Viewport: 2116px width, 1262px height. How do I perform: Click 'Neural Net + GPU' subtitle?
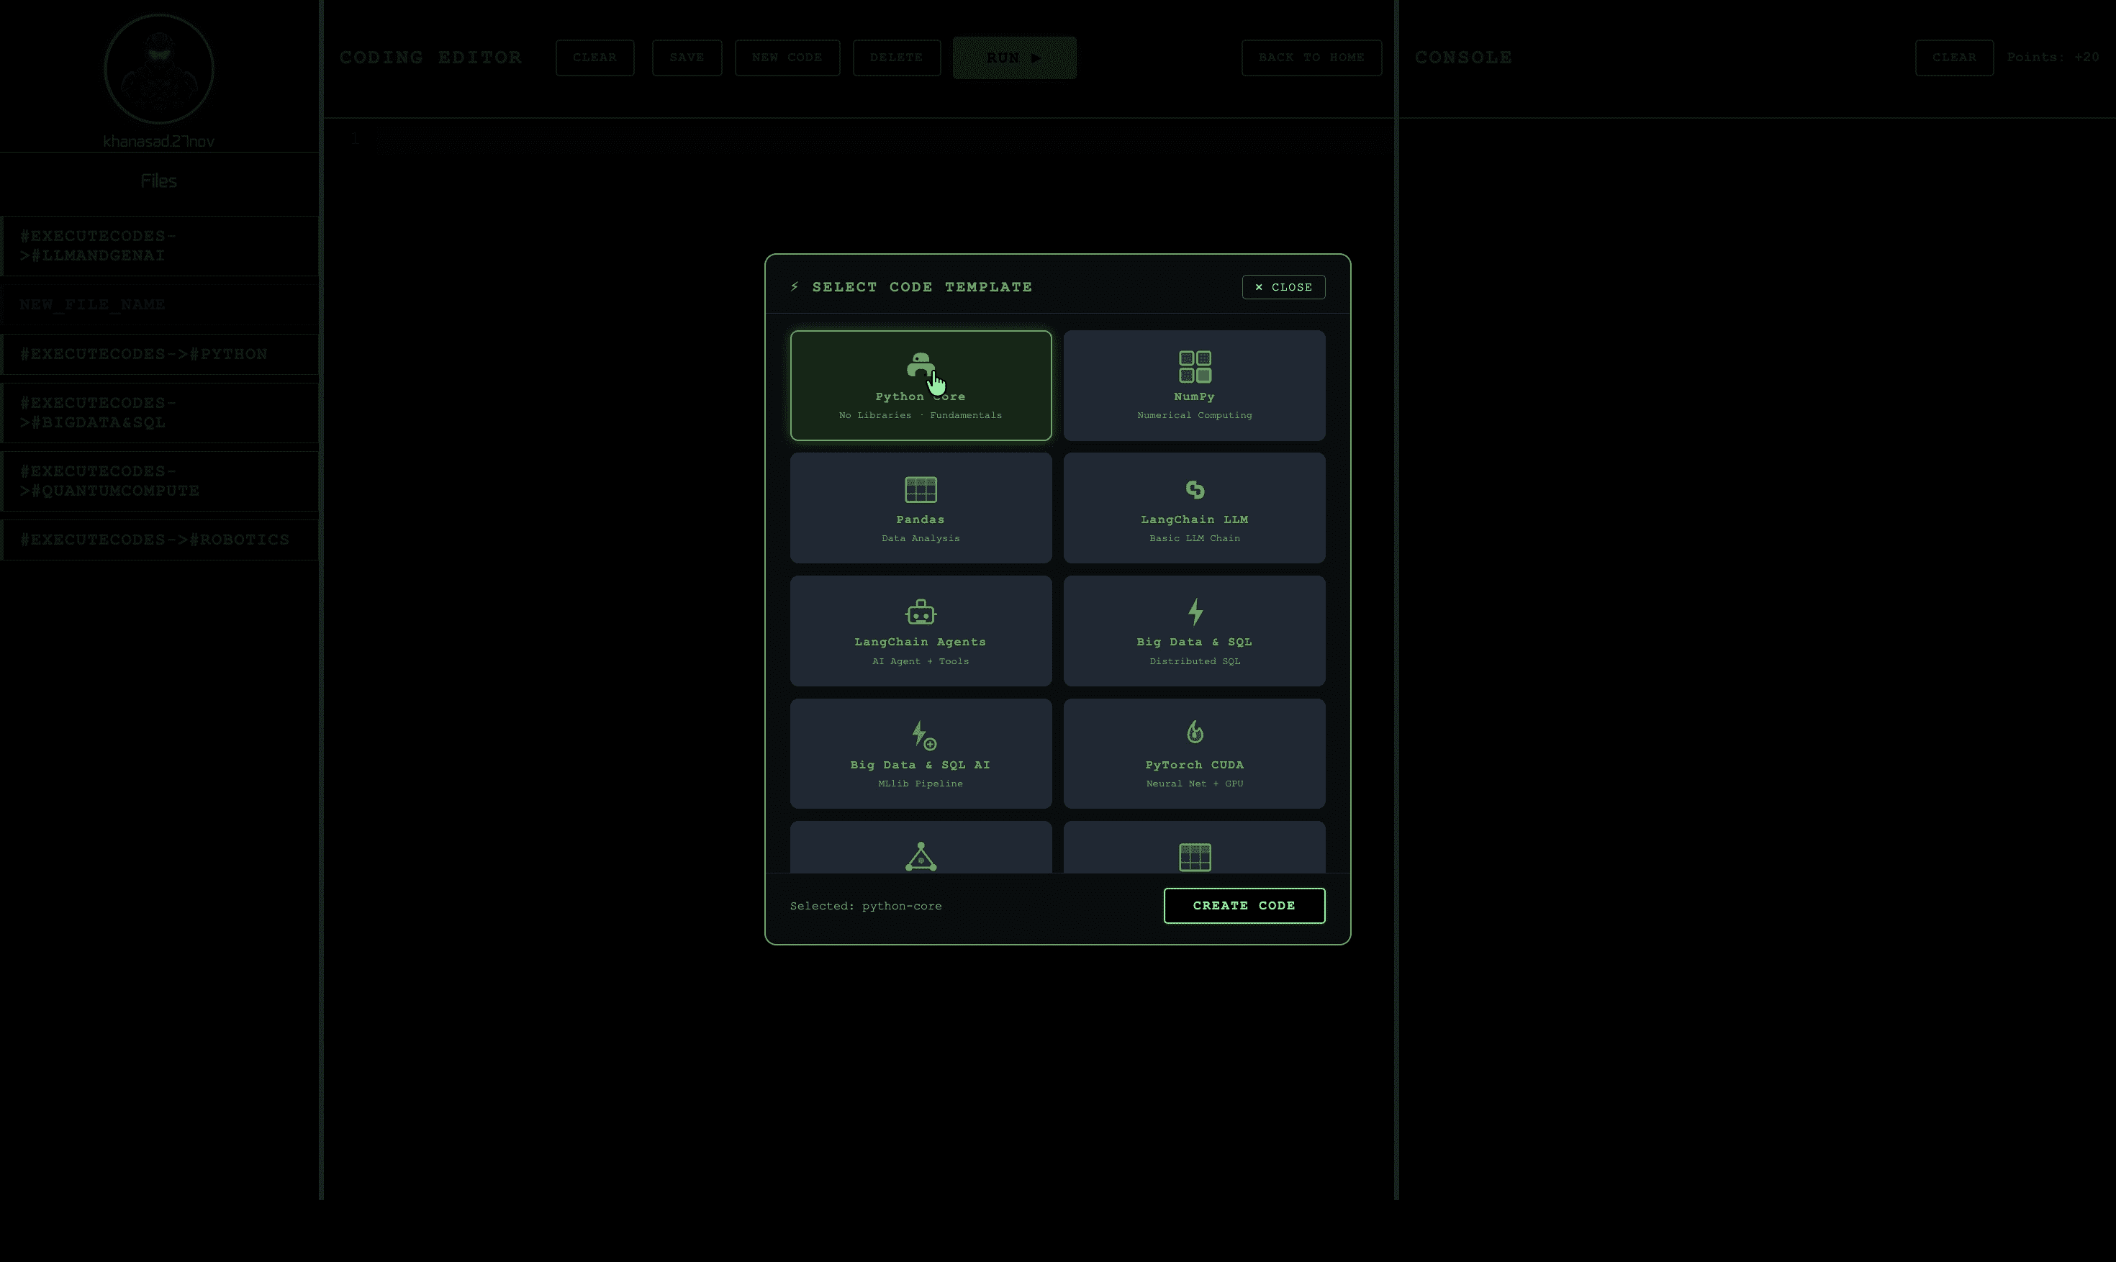[1194, 784]
